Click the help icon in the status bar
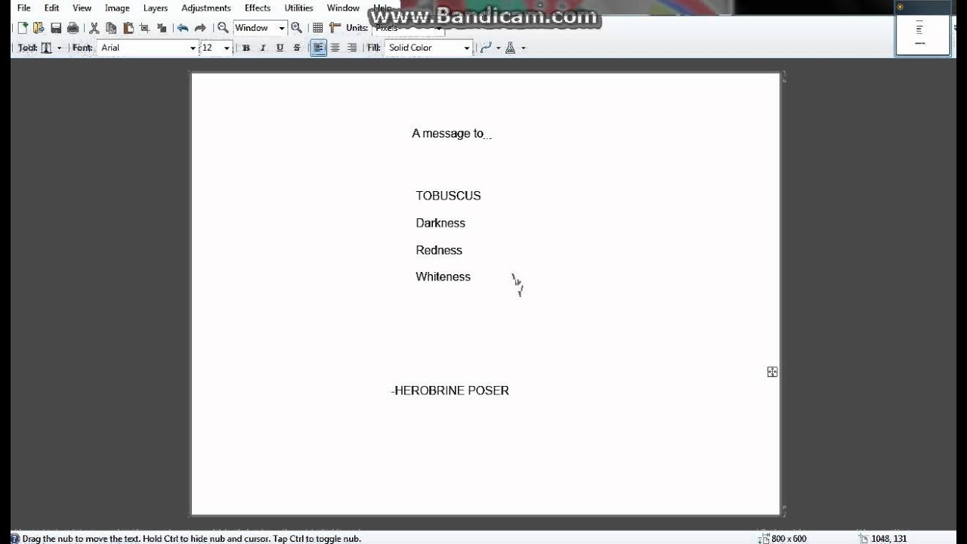967x544 pixels. pyautogui.click(x=15, y=539)
